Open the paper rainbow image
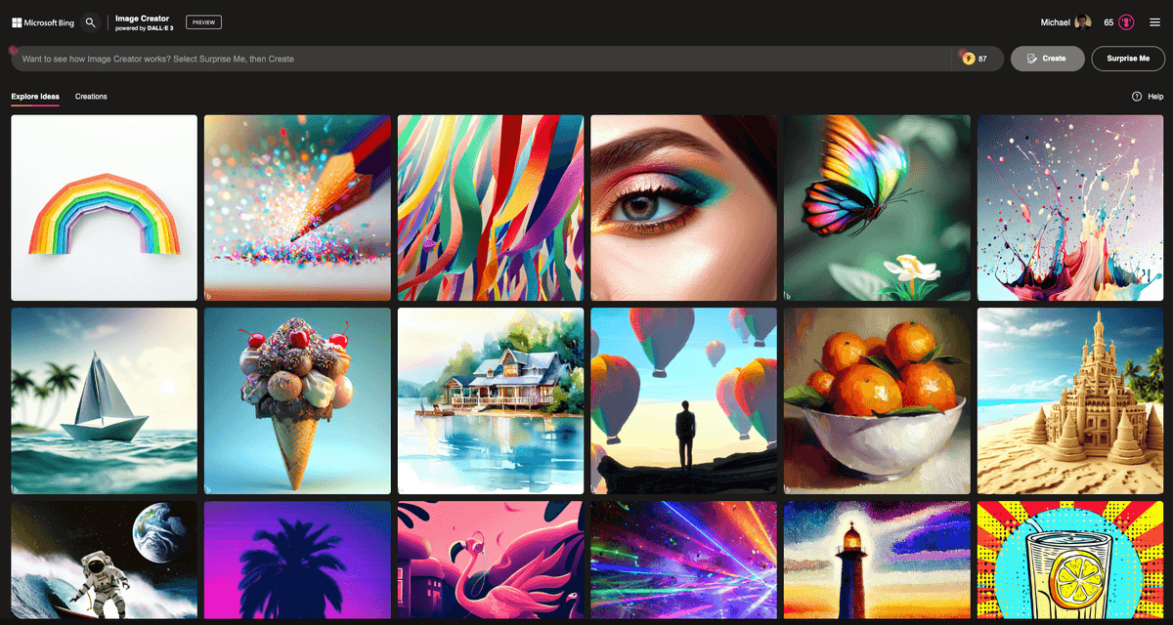1173x625 pixels. pos(103,207)
